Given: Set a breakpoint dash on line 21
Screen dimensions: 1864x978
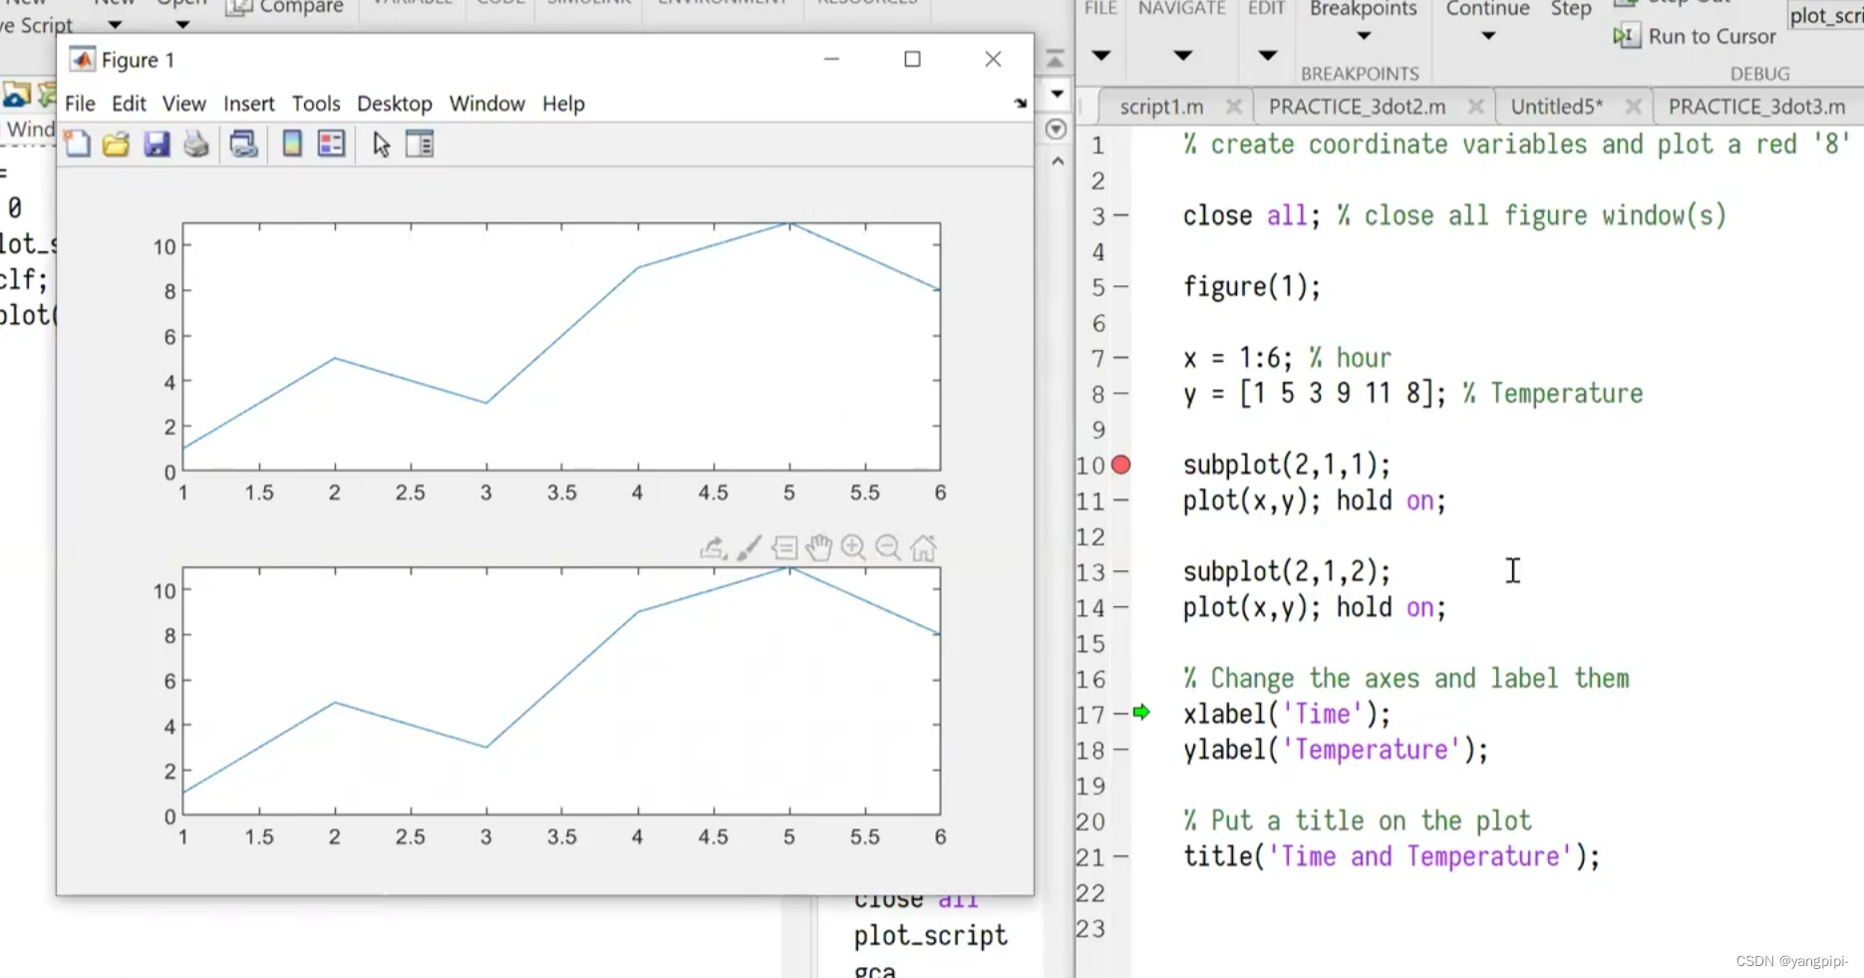Looking at the screenshot, I should 1121,856.
